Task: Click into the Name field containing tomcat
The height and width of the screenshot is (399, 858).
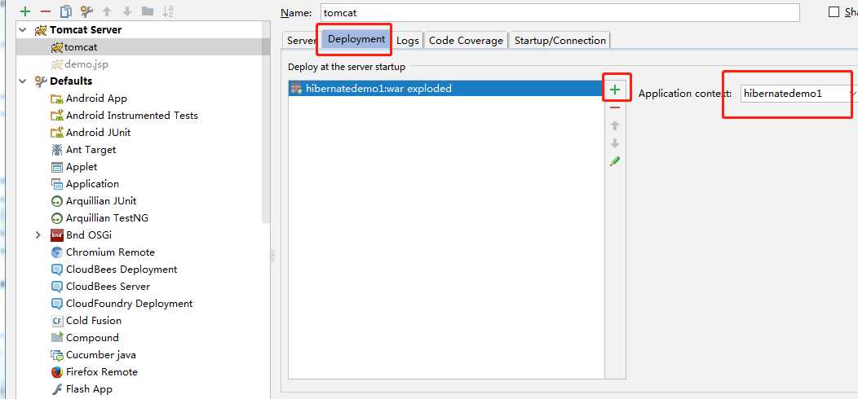Action: 559,12
